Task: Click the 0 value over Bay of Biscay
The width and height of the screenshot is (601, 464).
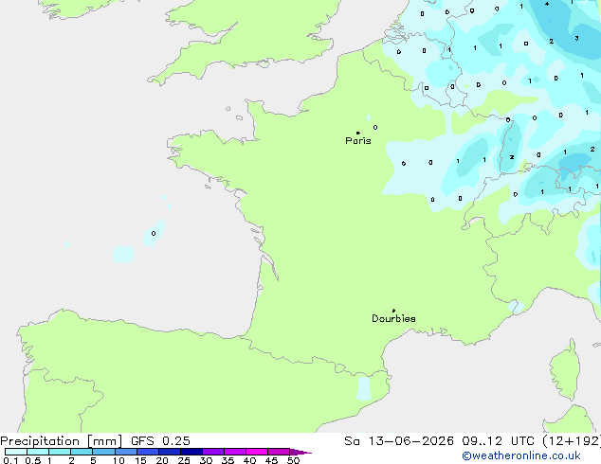Action: pyautogui.click(x=154, y=234)
